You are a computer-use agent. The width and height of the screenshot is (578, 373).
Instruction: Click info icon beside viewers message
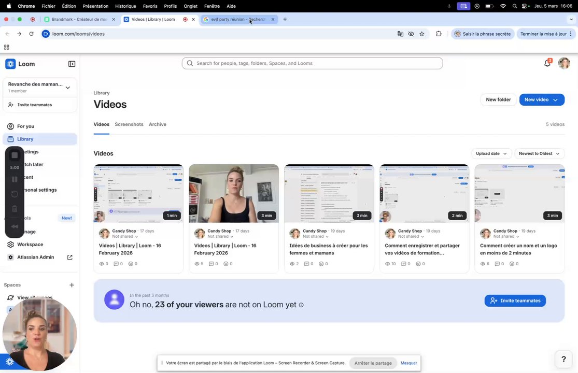pos(301,305)
